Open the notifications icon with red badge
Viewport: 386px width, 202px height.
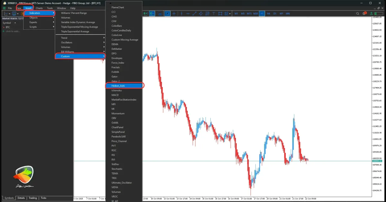(364, 13)
